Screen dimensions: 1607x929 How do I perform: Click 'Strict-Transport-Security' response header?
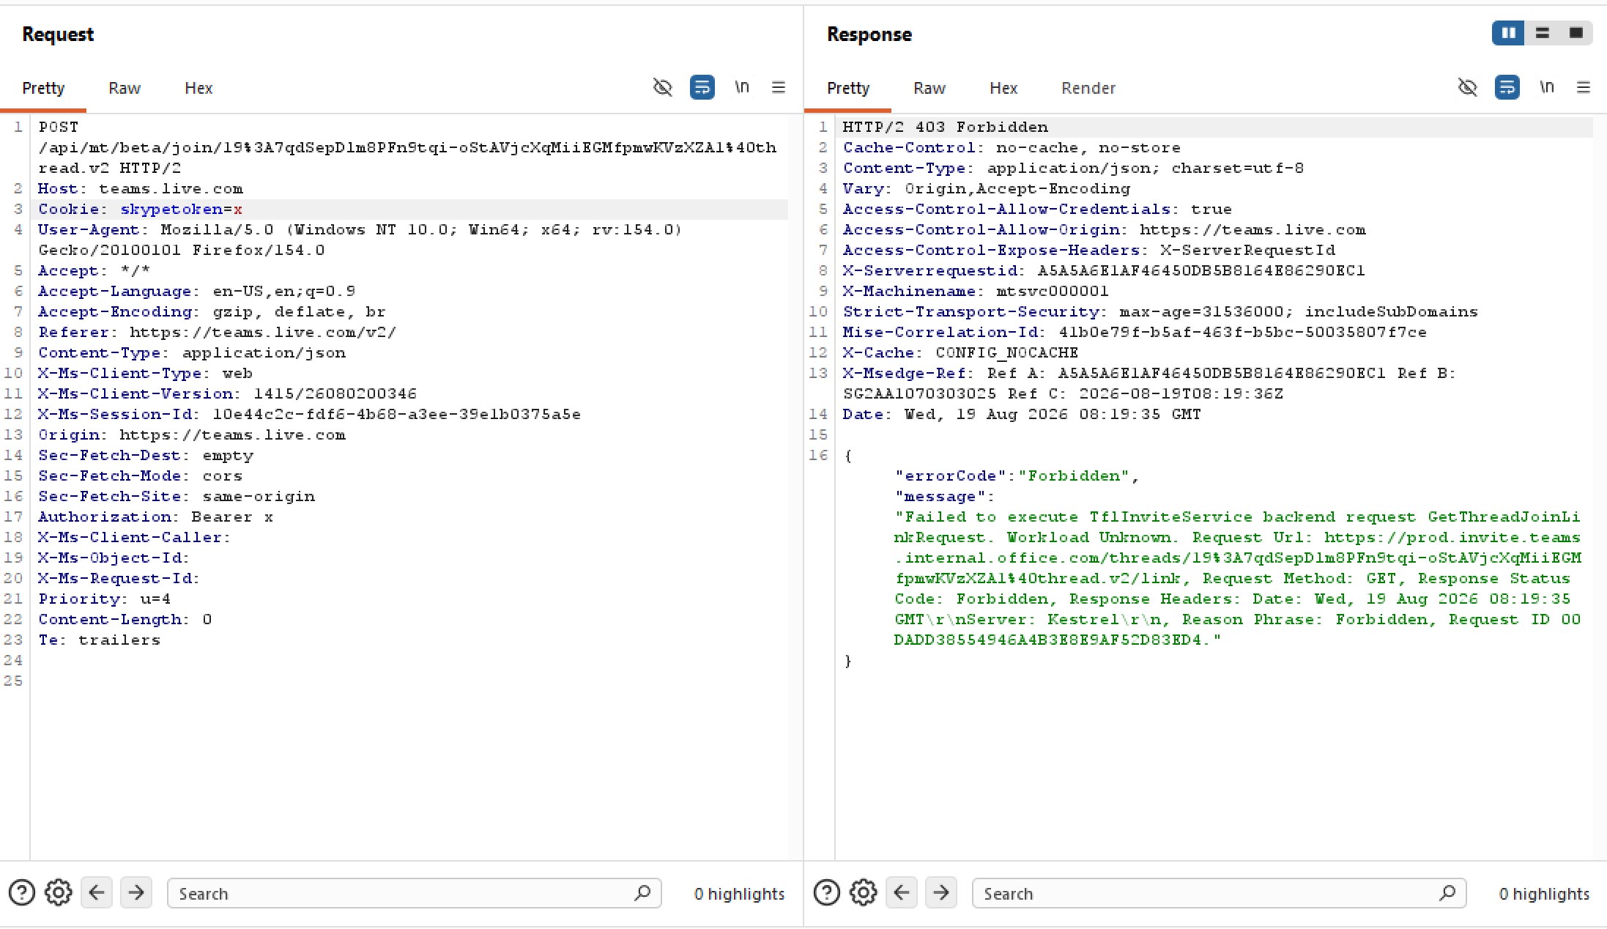pos(1160,312)
